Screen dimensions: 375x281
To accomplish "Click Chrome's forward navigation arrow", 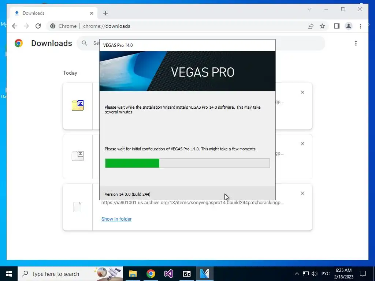I will tap(26, 26).
